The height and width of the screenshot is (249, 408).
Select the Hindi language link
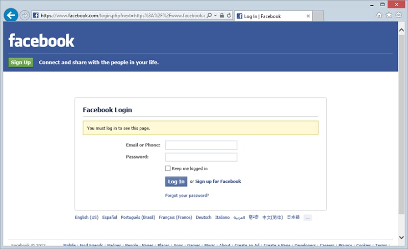tap(253, 217)
